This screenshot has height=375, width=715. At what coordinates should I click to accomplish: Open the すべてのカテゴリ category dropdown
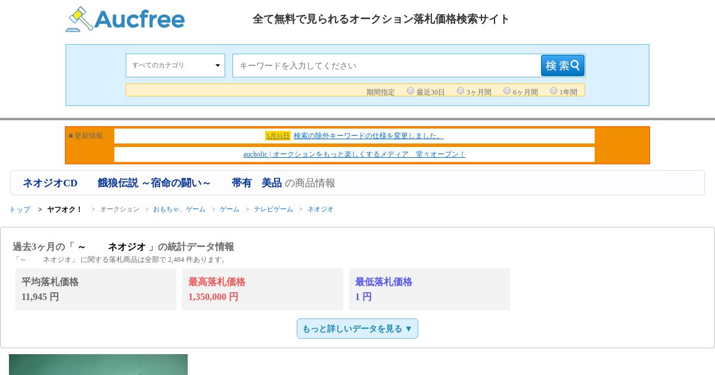point(175,65)
